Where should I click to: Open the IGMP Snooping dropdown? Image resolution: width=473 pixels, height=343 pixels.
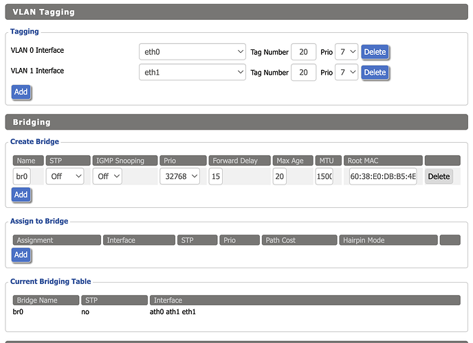107,176
